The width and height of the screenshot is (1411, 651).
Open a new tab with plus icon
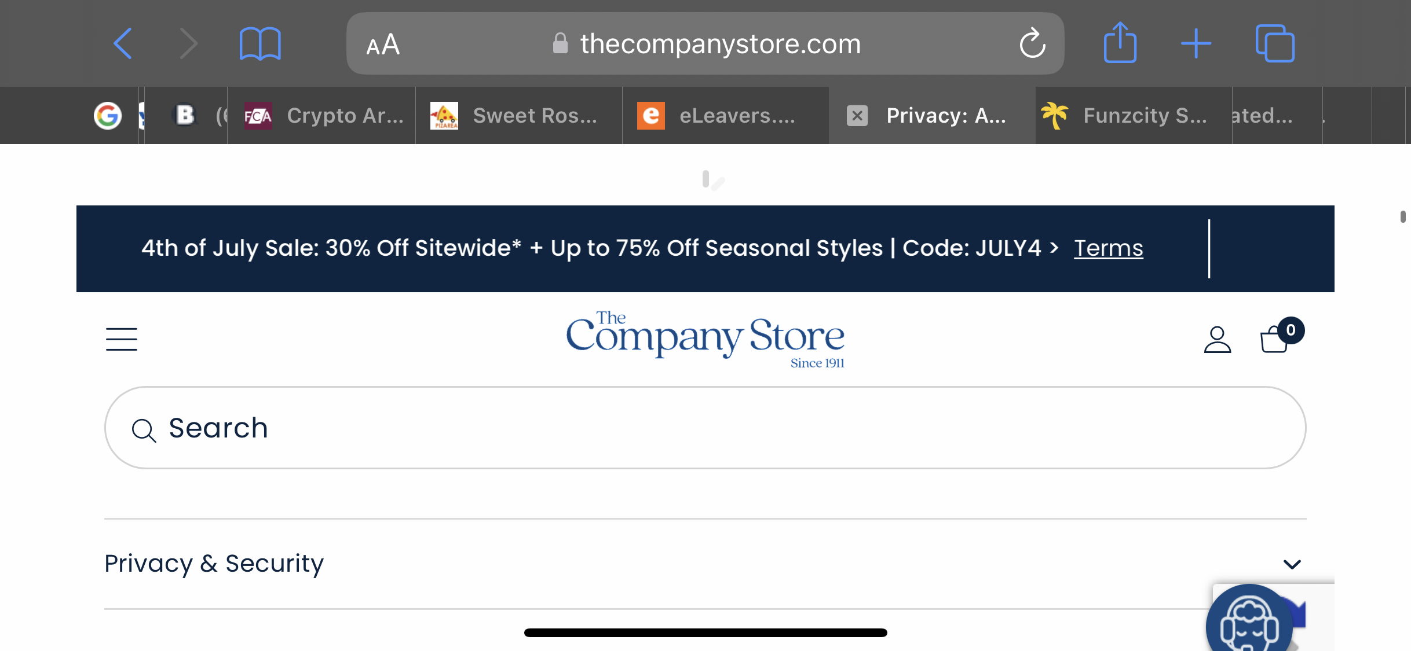(1196, 43)
